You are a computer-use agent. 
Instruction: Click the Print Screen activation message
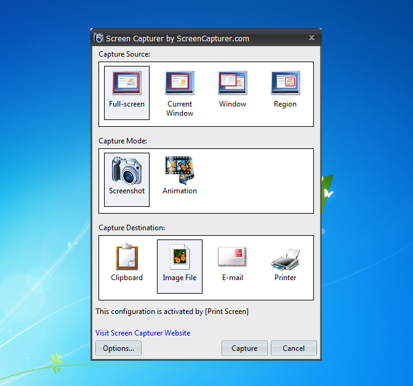click(x=172, y=312)
